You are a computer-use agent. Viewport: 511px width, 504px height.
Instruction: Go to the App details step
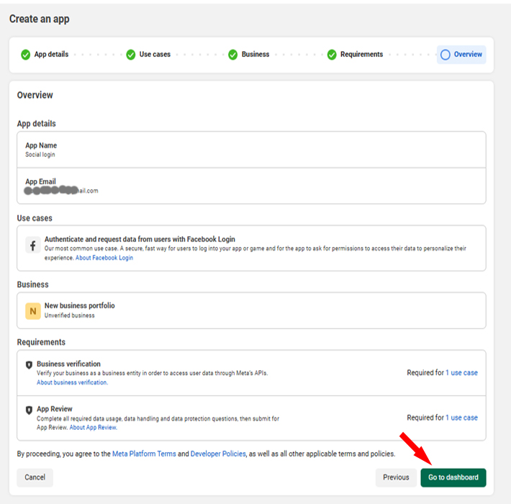click(x=51, y=55)
